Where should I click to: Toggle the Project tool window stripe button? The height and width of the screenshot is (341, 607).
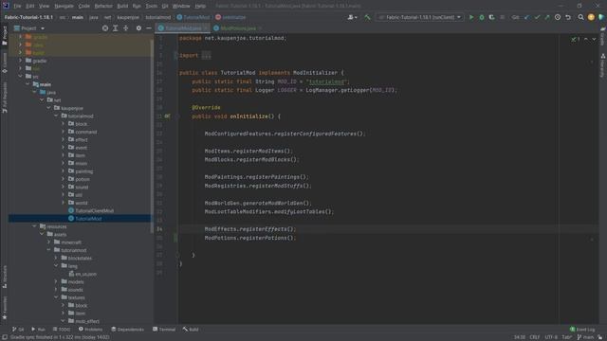5,36
